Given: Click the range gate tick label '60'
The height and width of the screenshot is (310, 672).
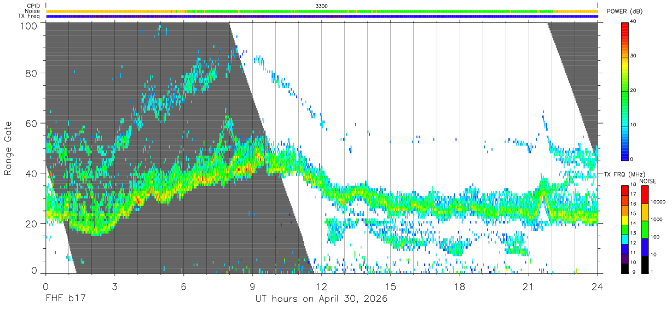Looking at the screenshot, I should click(32, 123).
